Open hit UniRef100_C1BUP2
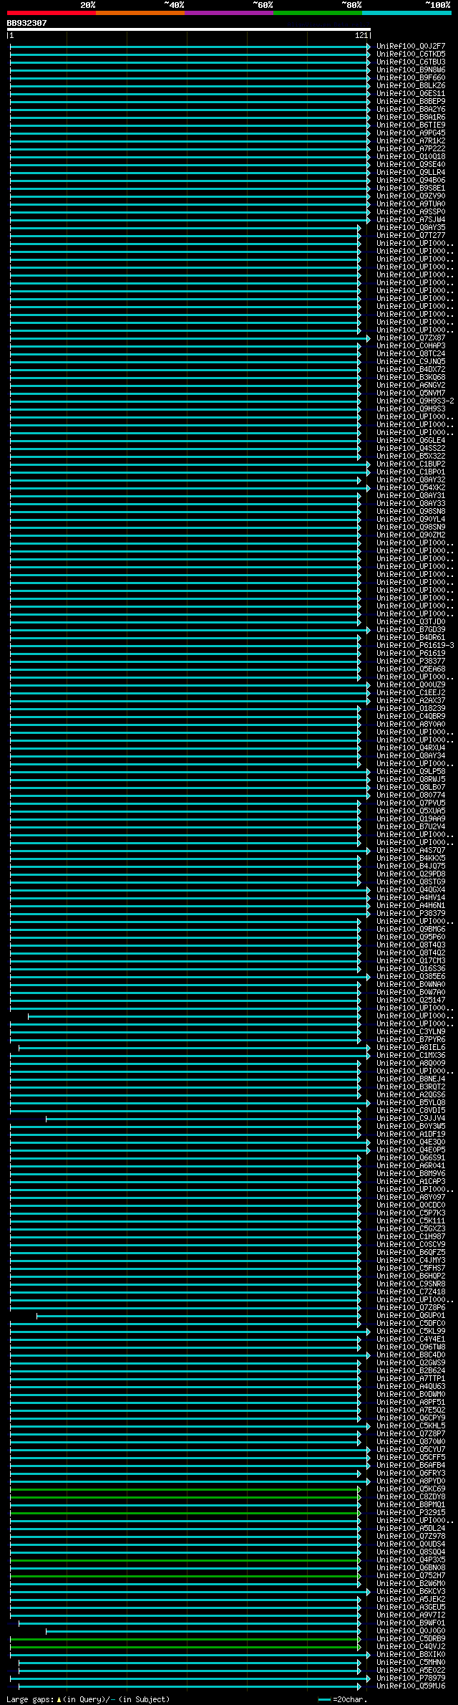This screenshot has width=458, height=1705. pos(411,464)
